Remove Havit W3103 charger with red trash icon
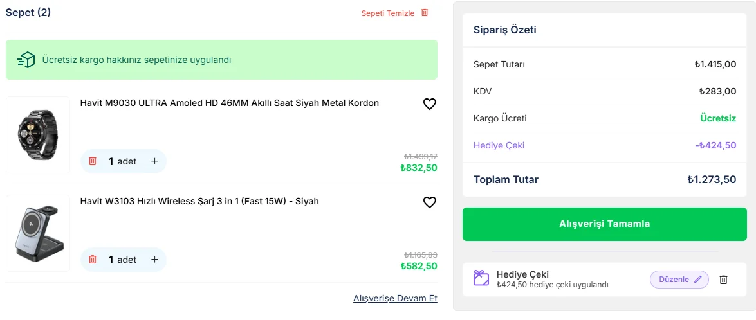The width and height of the screenshot is (756, 320). pyautogui.click(x=93, y=260)
